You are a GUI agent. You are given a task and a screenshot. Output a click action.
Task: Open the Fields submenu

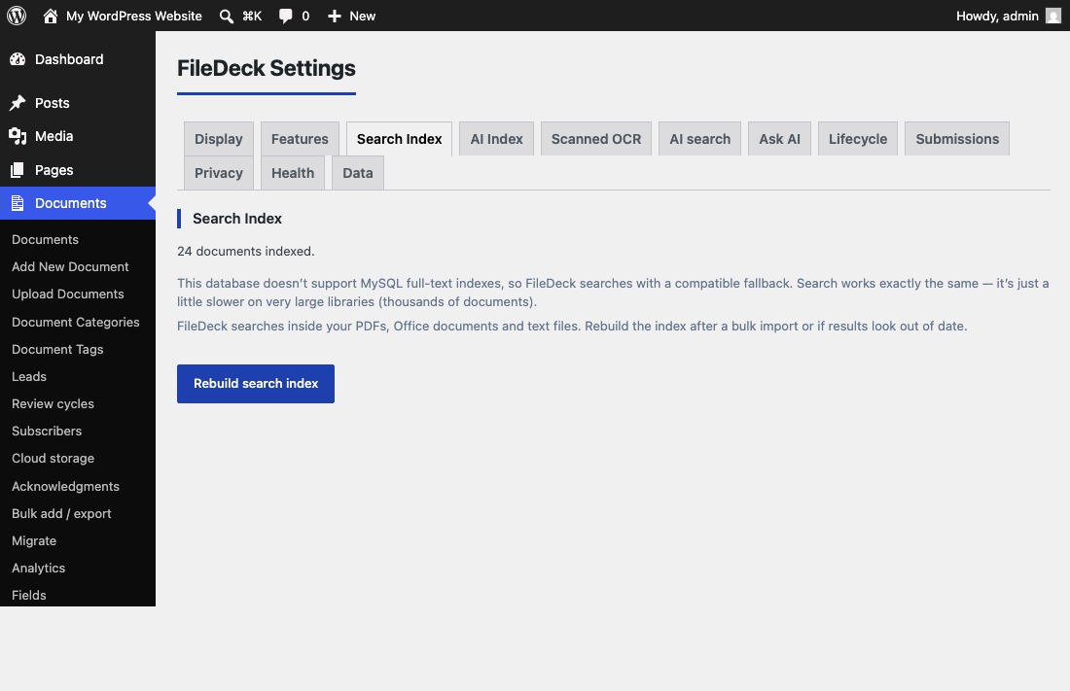(x=28, y=596)
